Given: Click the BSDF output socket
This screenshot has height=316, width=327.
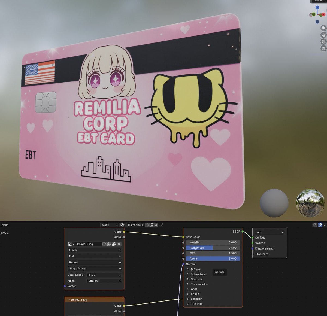Looking at the screenshot, I should tap(243, 232).
